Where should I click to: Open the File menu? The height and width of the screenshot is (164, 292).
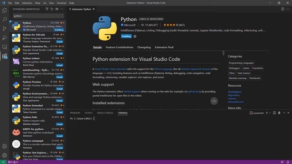[10, 3]
